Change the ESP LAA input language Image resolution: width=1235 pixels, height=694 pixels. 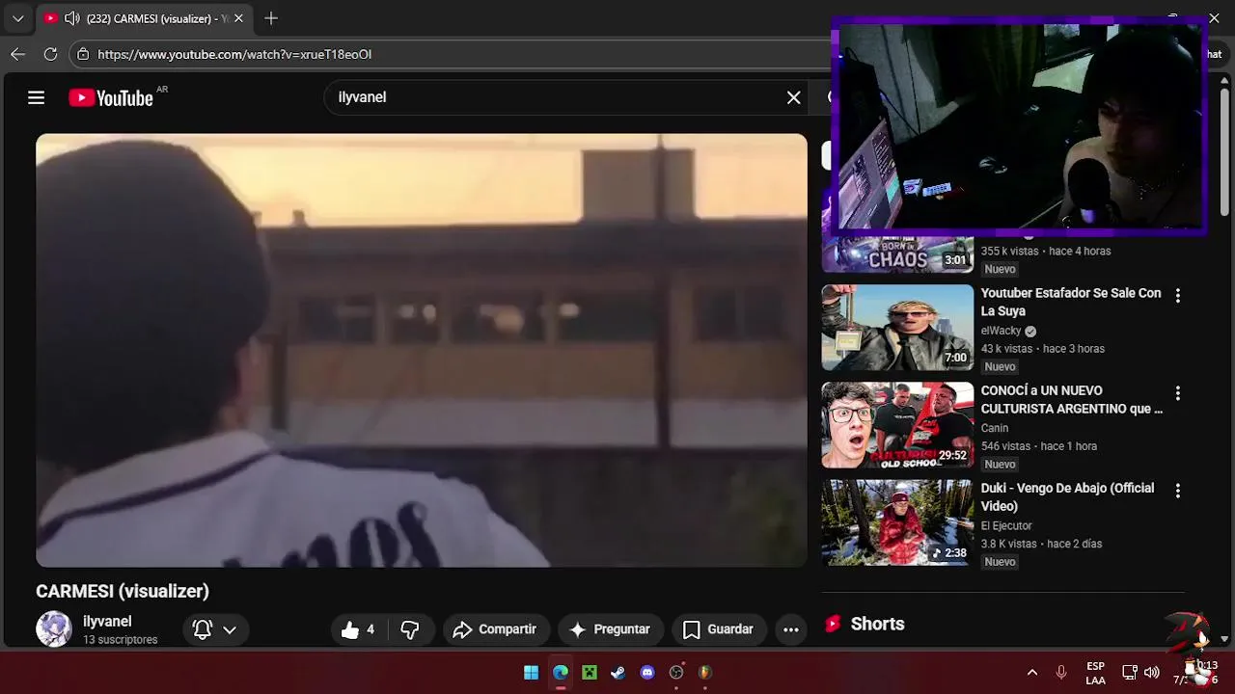(1095, 673)
